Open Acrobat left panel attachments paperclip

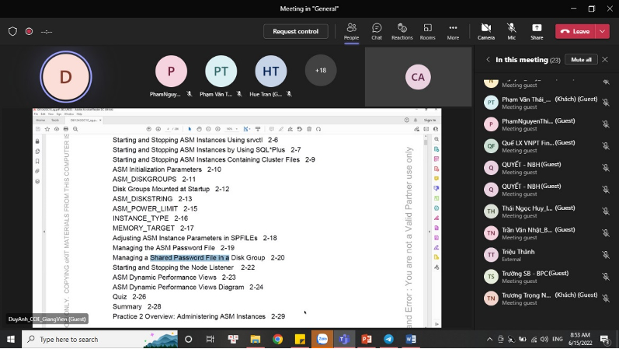click(x=37, y=171)
